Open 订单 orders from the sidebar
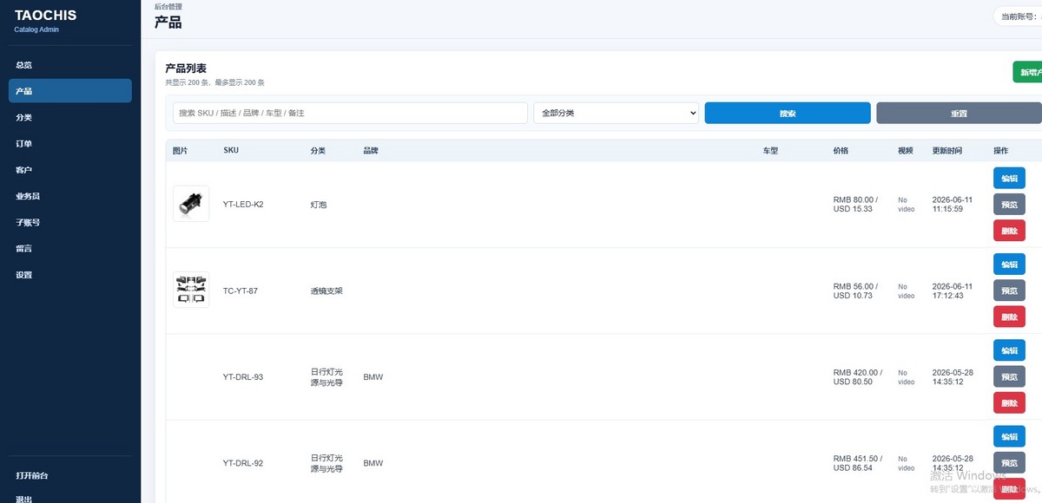This screenshot has height=503, width=1042. click(70, 144)
